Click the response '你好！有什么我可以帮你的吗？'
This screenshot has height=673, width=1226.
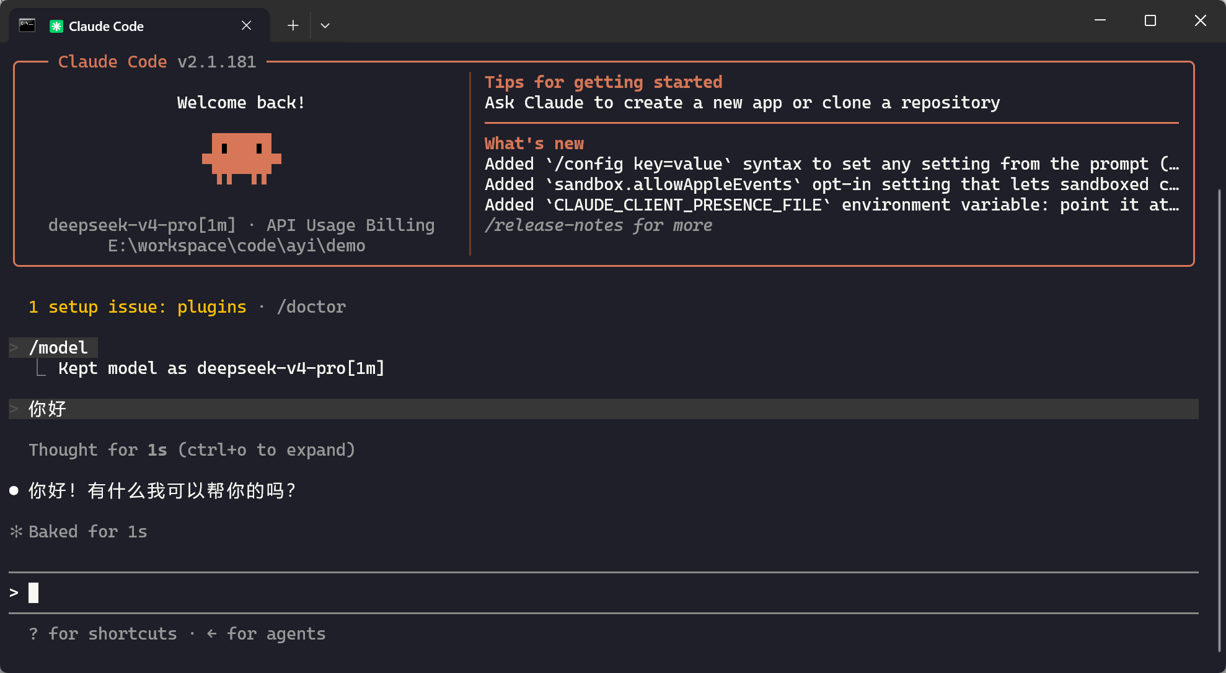[162, 490]
